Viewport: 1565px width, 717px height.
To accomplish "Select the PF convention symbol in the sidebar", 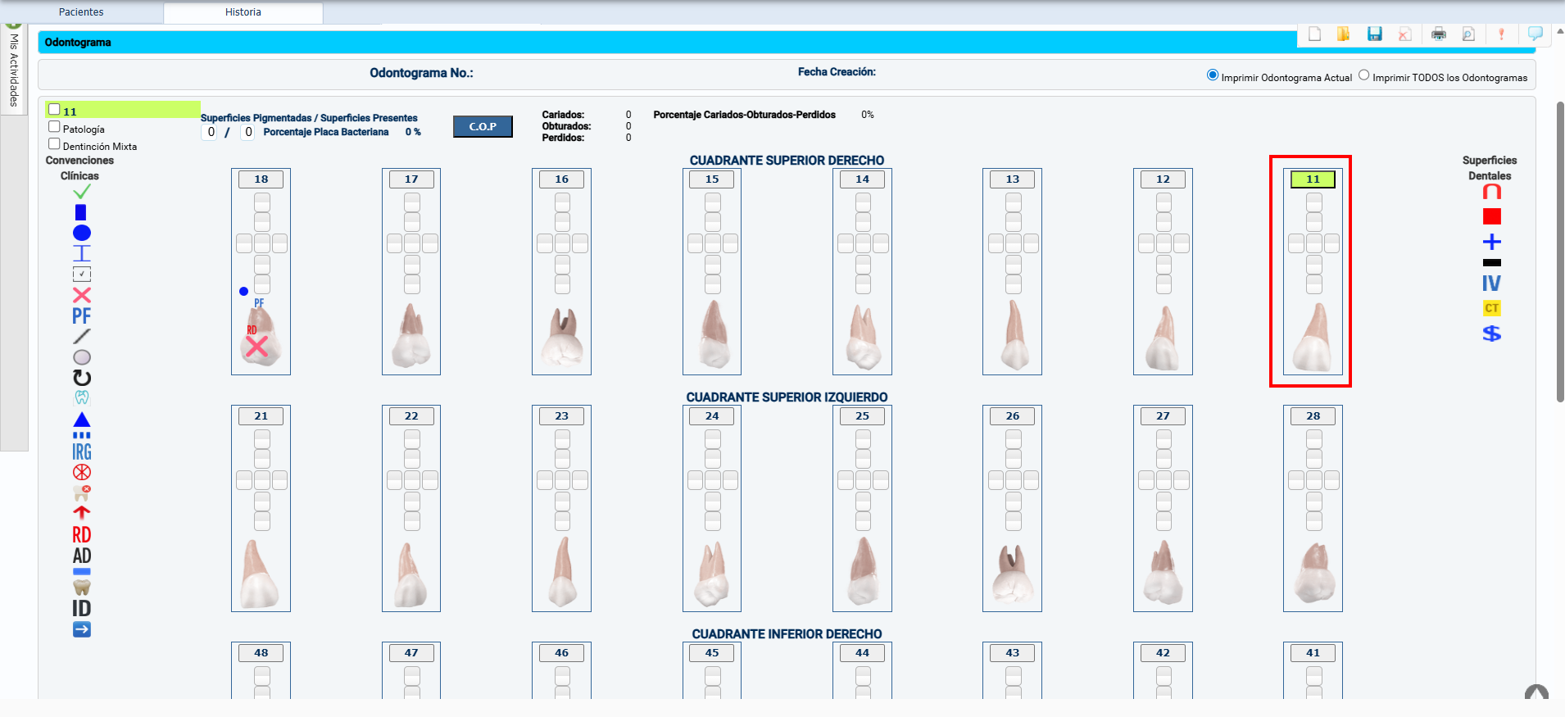I will (x=81, y=316).
